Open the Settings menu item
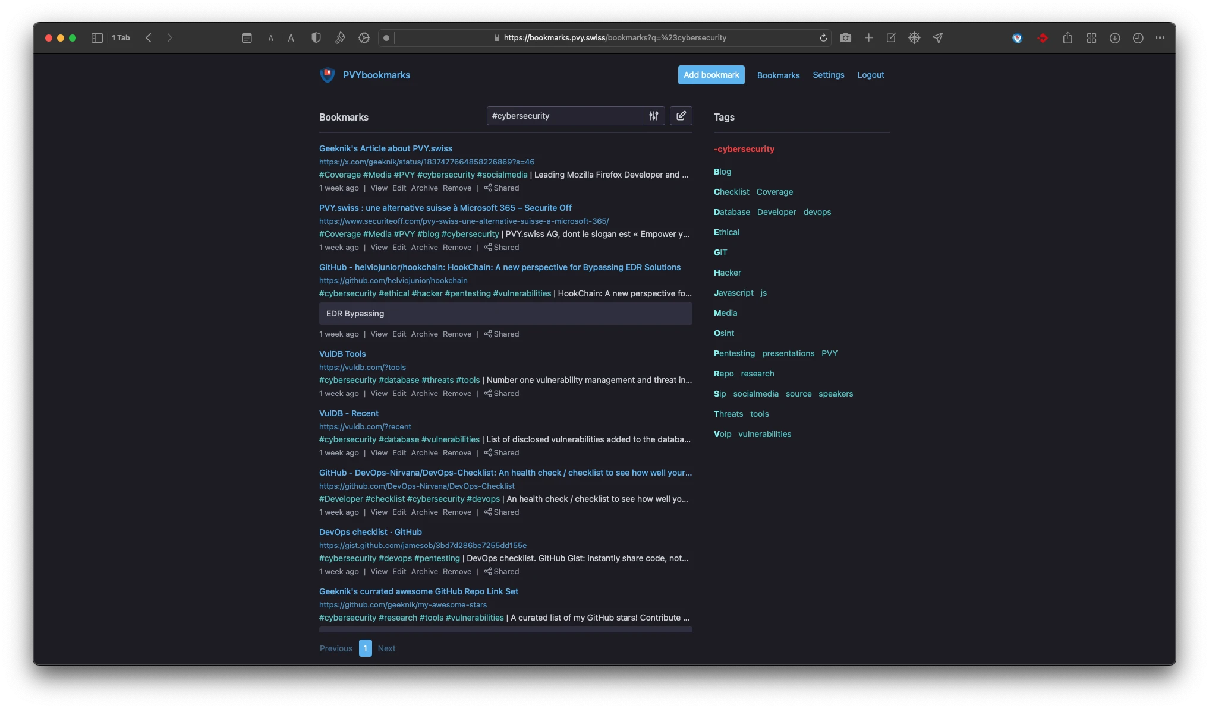Screen dimensions: 1209x709 tap(828, 75)
